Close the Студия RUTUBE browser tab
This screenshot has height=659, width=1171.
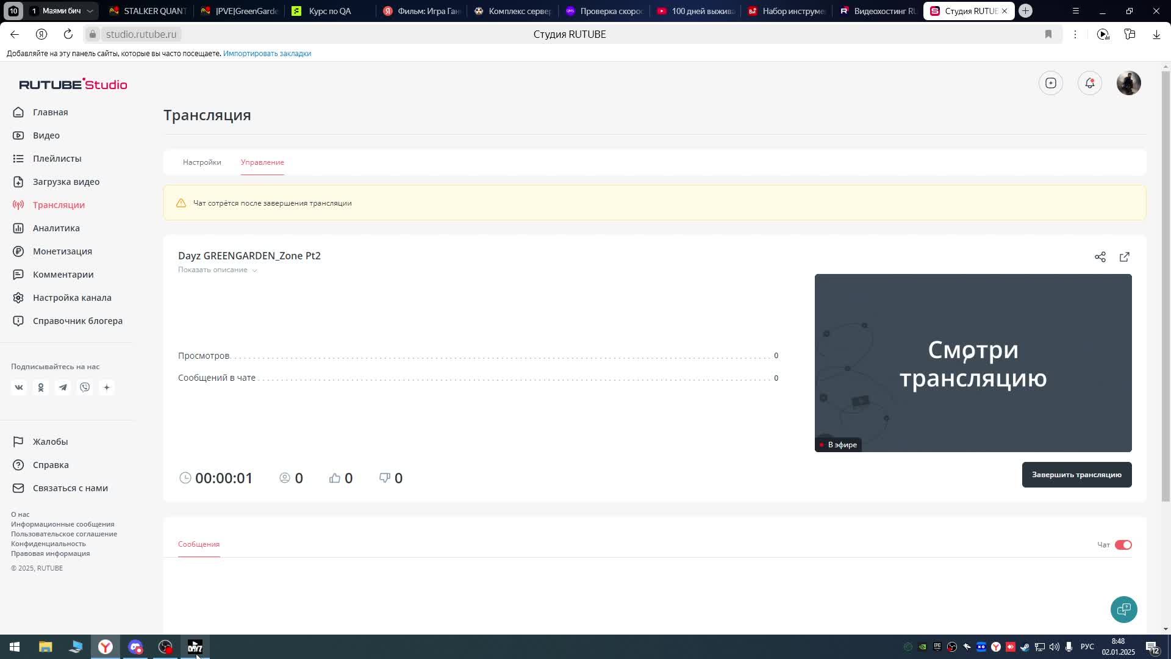[1004, 11]
